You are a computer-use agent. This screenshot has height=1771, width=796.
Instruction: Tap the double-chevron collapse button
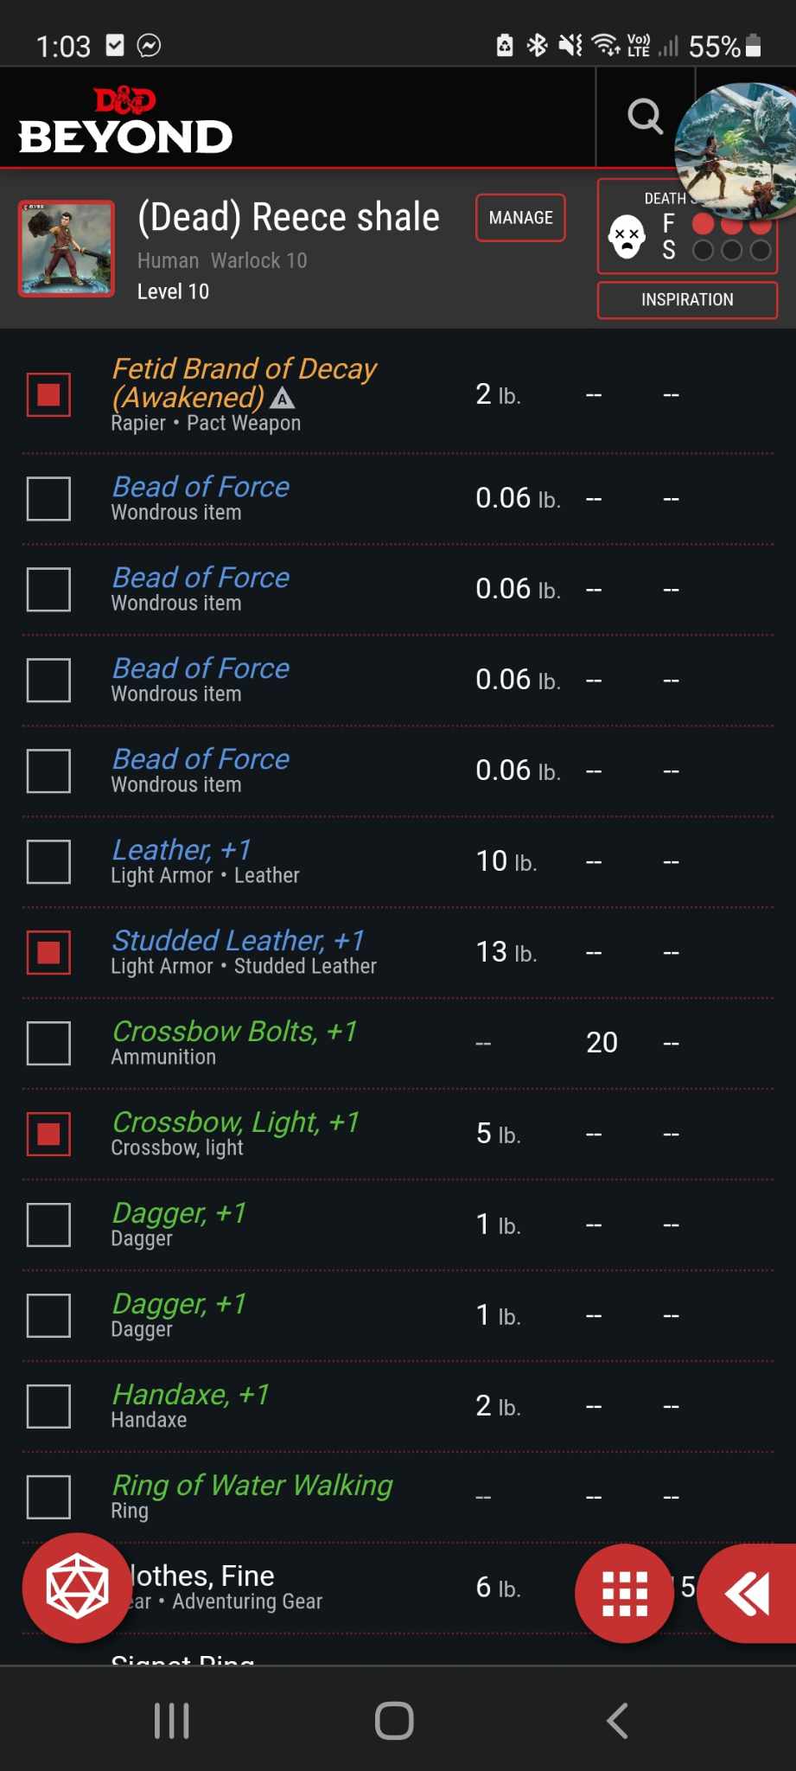coord(748,1593)
